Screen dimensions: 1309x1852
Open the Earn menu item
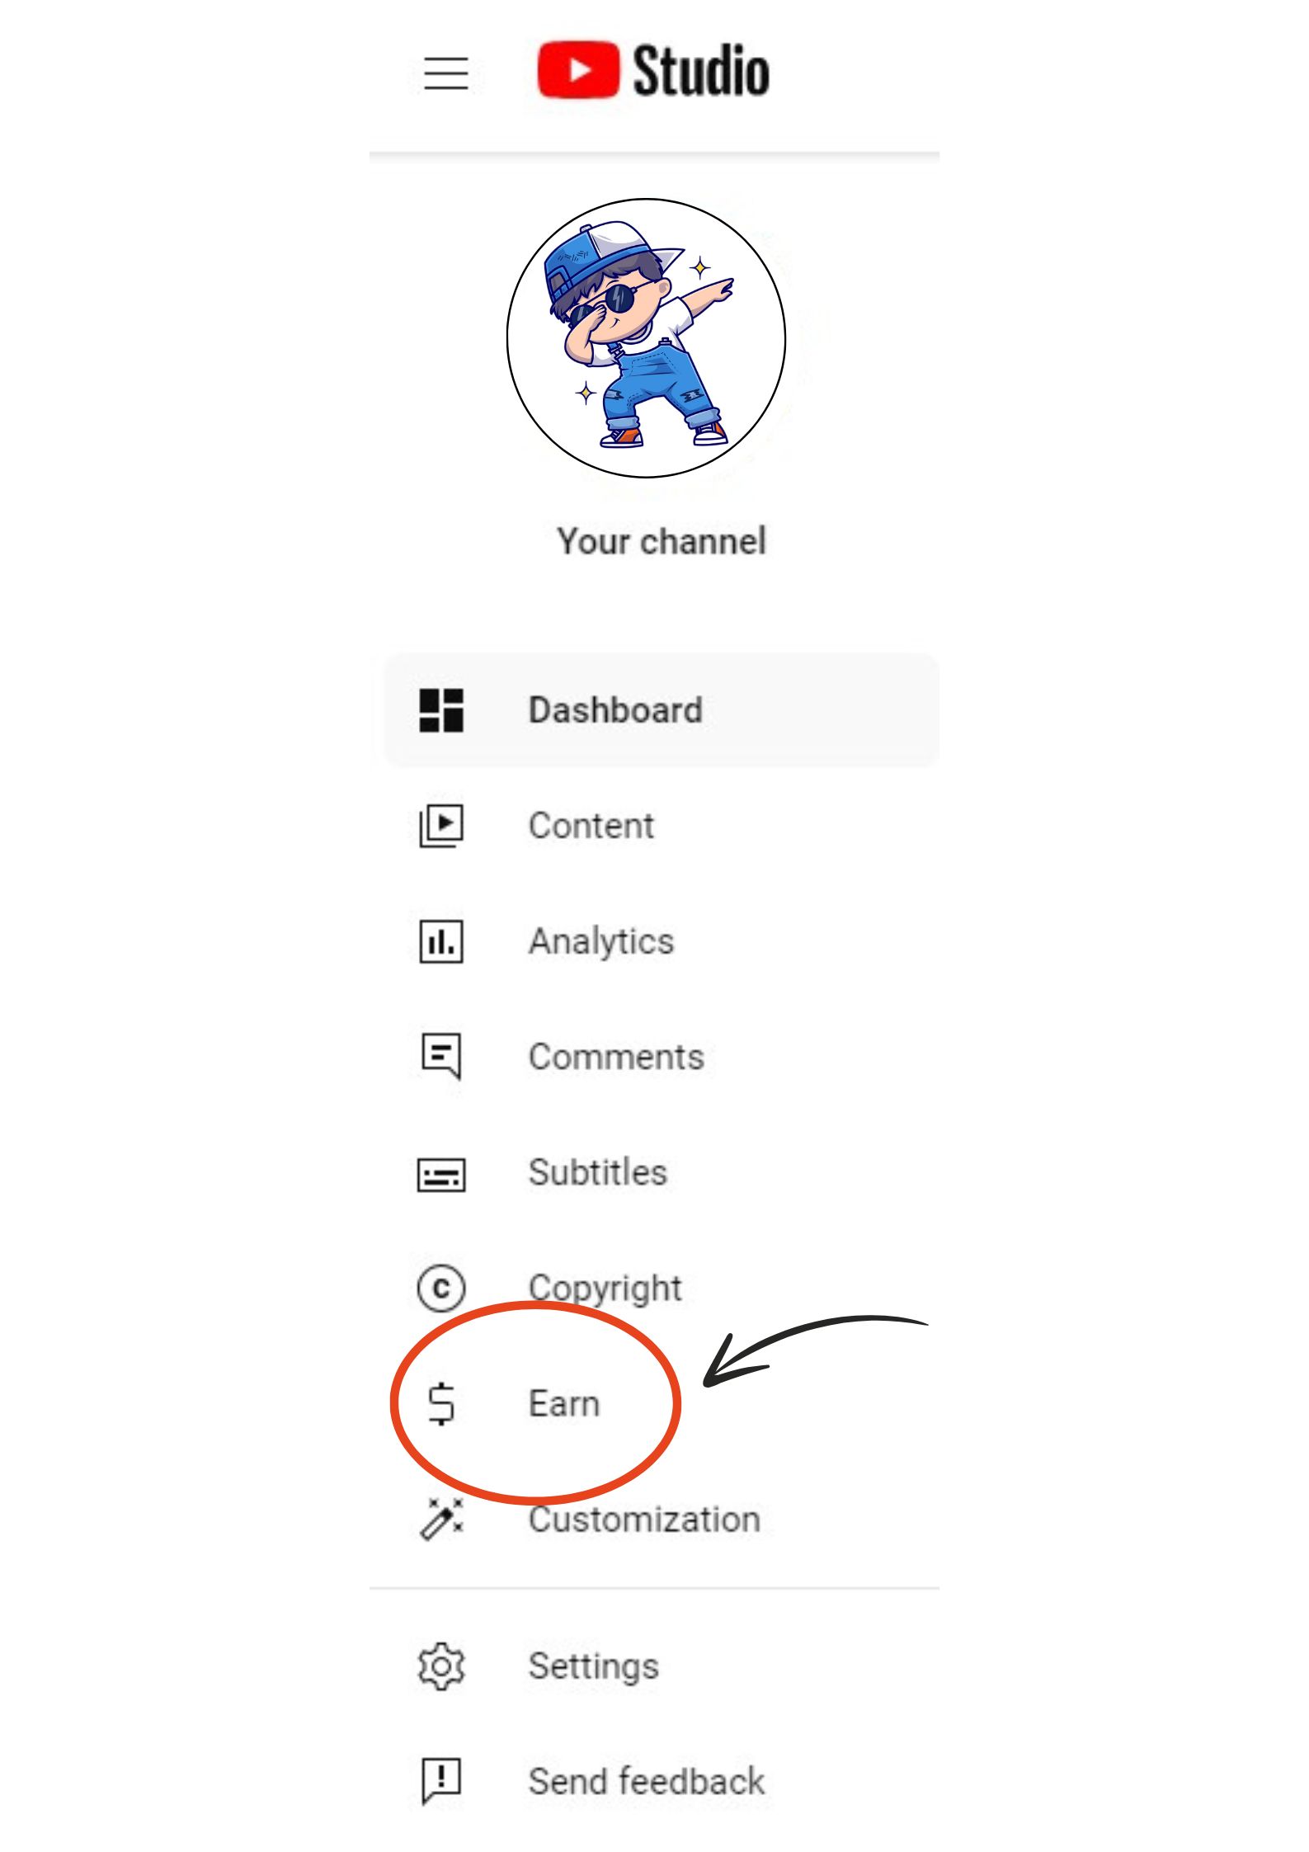tap(564, 1403)
